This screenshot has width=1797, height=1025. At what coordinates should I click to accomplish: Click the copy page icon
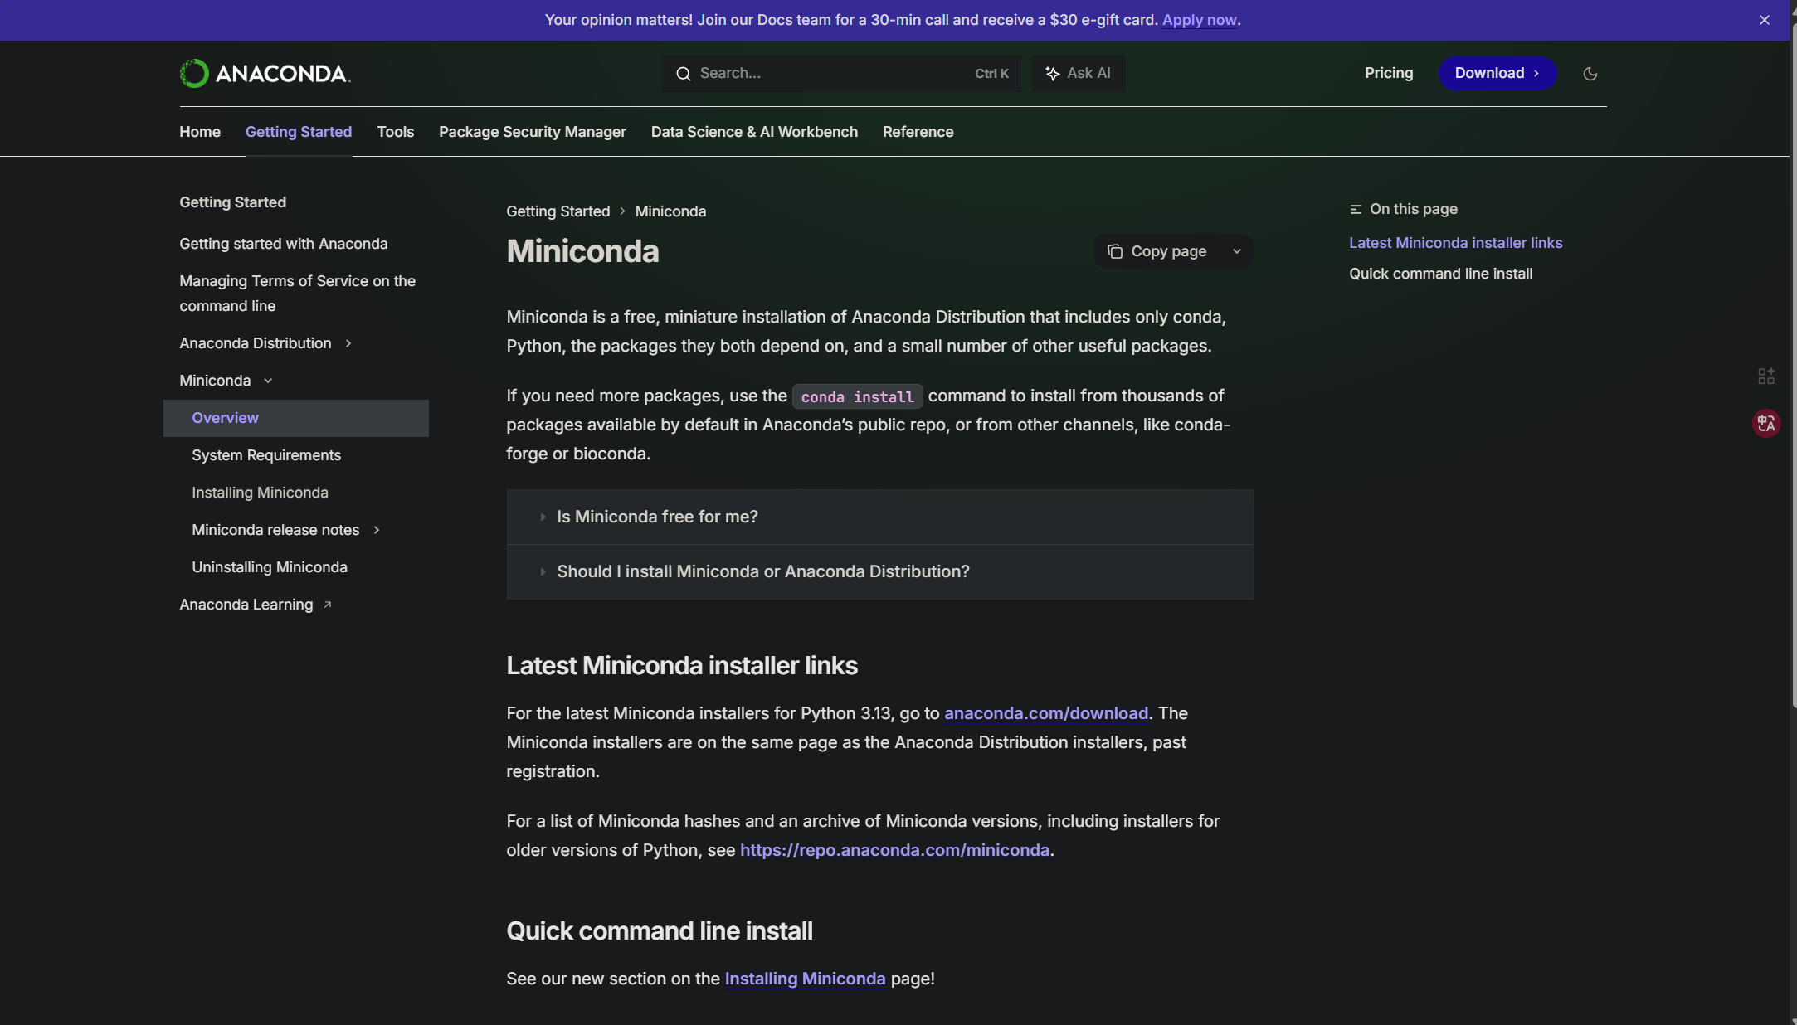click(x=1115, y=251)
